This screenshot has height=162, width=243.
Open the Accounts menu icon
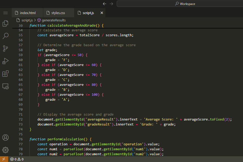point(5,137)
